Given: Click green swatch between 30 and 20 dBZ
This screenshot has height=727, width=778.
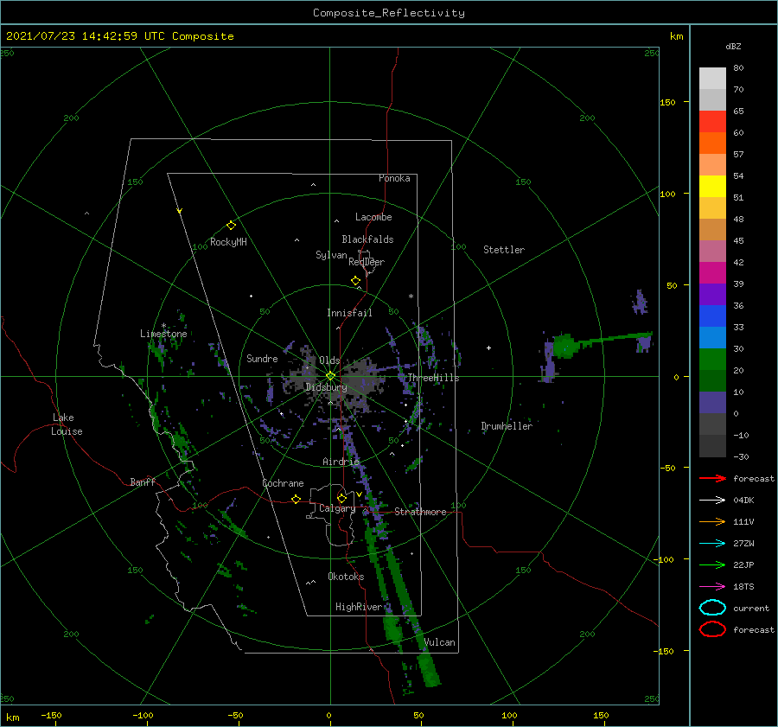Looking at the screenshot, I should coord(712,359).
